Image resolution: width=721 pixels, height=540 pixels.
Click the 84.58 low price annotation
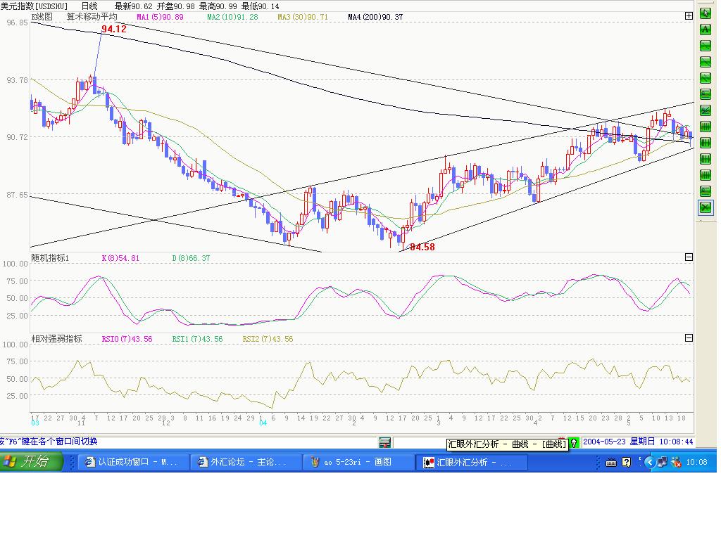pyautogui.click(x=422, y=247)
